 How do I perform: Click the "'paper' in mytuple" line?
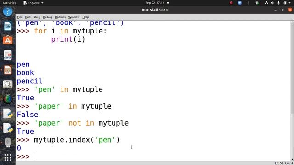pyautogui.click(x=73, y=106)
